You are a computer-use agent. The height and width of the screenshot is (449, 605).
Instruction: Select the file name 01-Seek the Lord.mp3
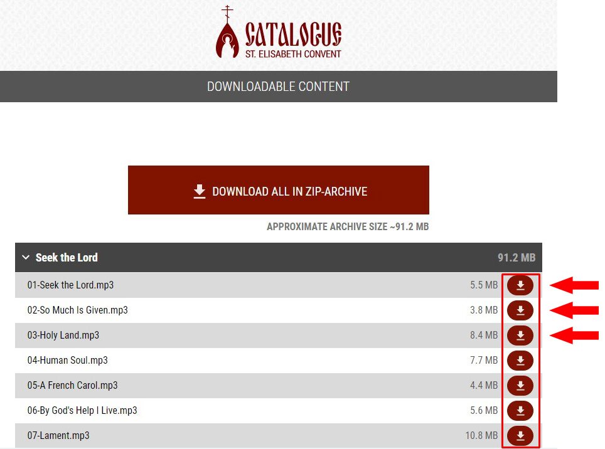click(71, 285)
